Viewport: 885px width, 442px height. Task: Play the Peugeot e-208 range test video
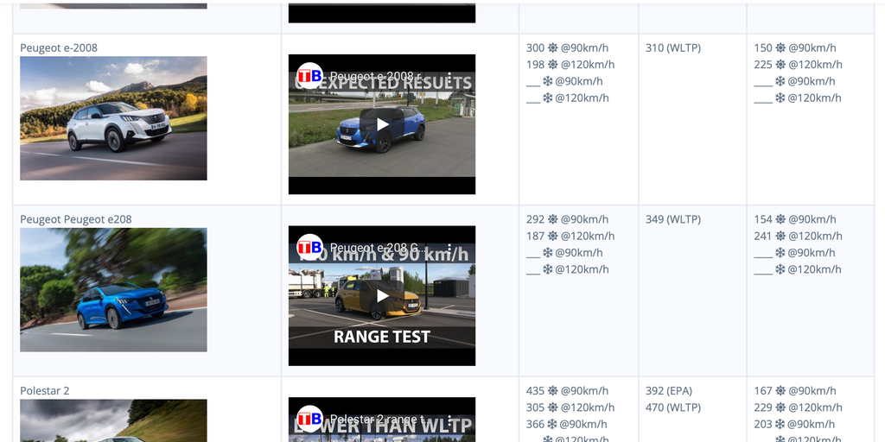382,295
